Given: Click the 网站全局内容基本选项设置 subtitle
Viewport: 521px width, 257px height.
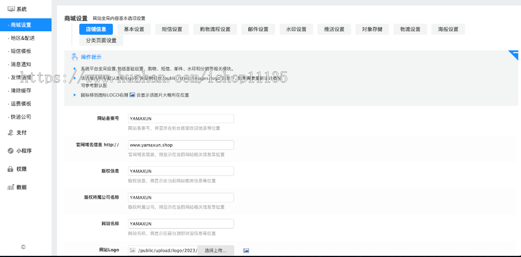Looking at the screenshot, I should 119,19.
